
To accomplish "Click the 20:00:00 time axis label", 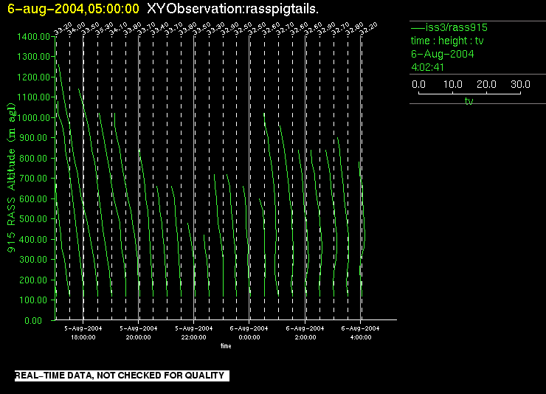I will [x=138, y=337].
